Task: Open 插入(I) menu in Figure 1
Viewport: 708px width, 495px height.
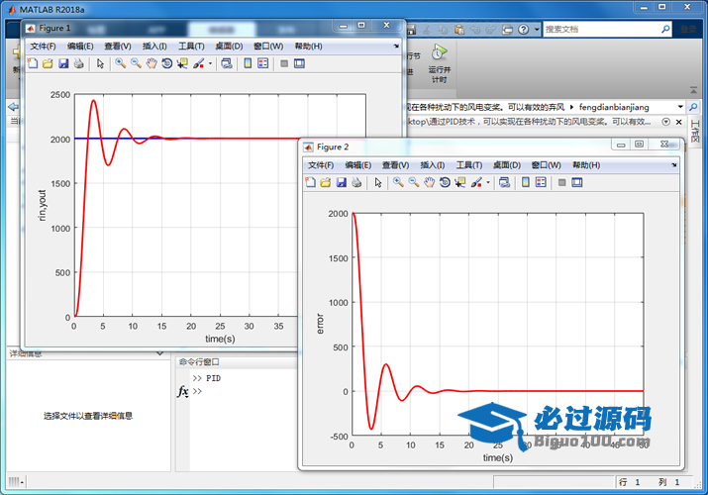Action: coord(154,46)
